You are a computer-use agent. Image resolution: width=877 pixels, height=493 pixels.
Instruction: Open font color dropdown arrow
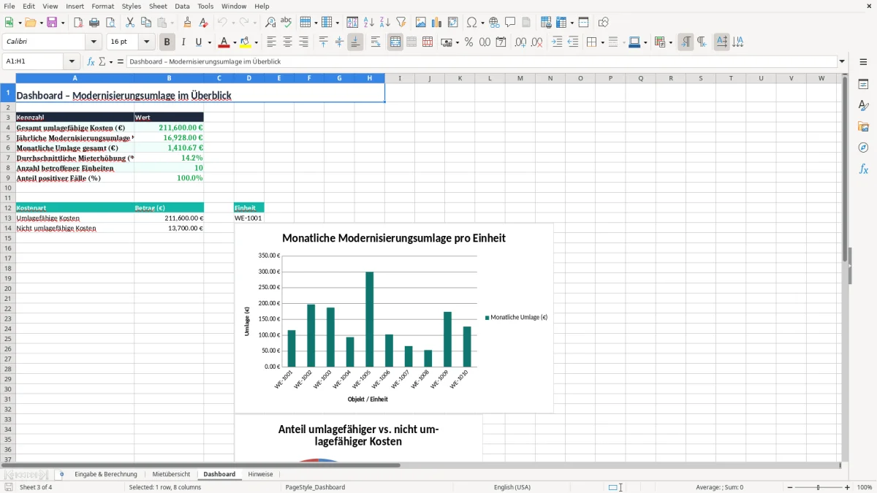[x=235, y=42]
